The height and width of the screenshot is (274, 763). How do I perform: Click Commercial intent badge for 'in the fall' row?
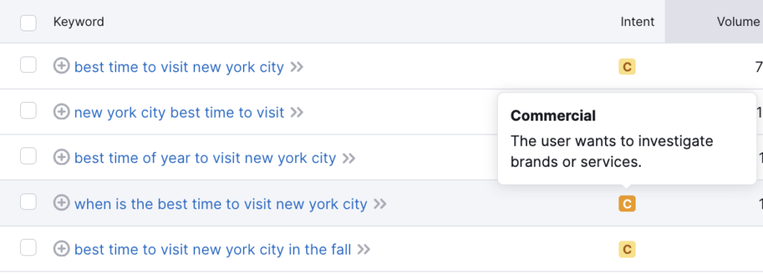pyautogui.click(x=627, y=249)
